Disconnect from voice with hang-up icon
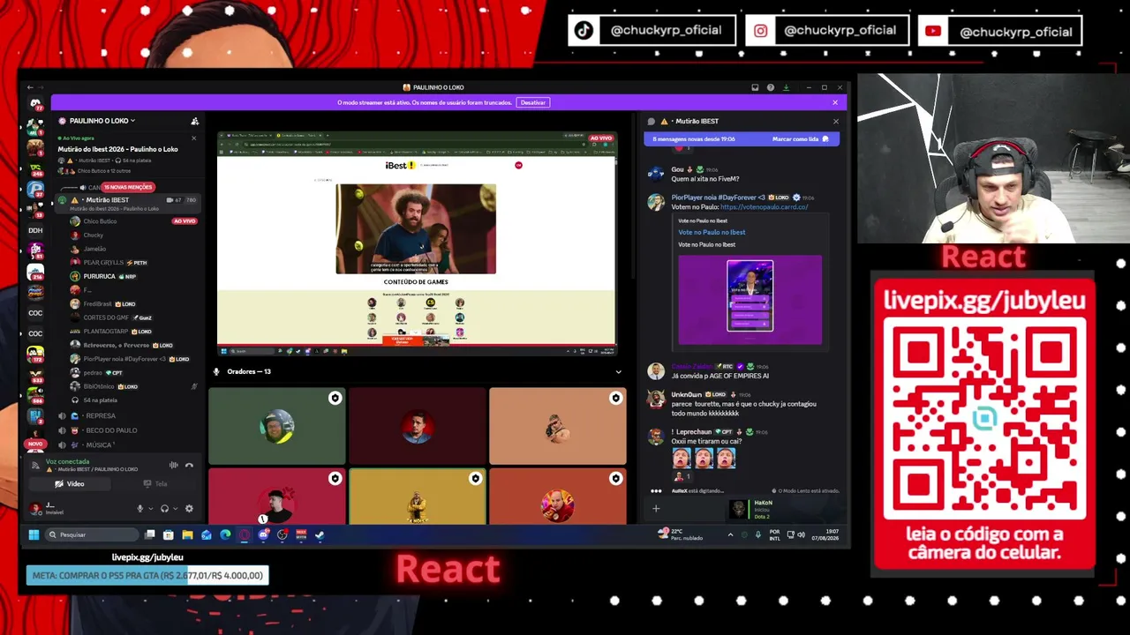Screen dimensions: 1130x635 pos(189,465)
